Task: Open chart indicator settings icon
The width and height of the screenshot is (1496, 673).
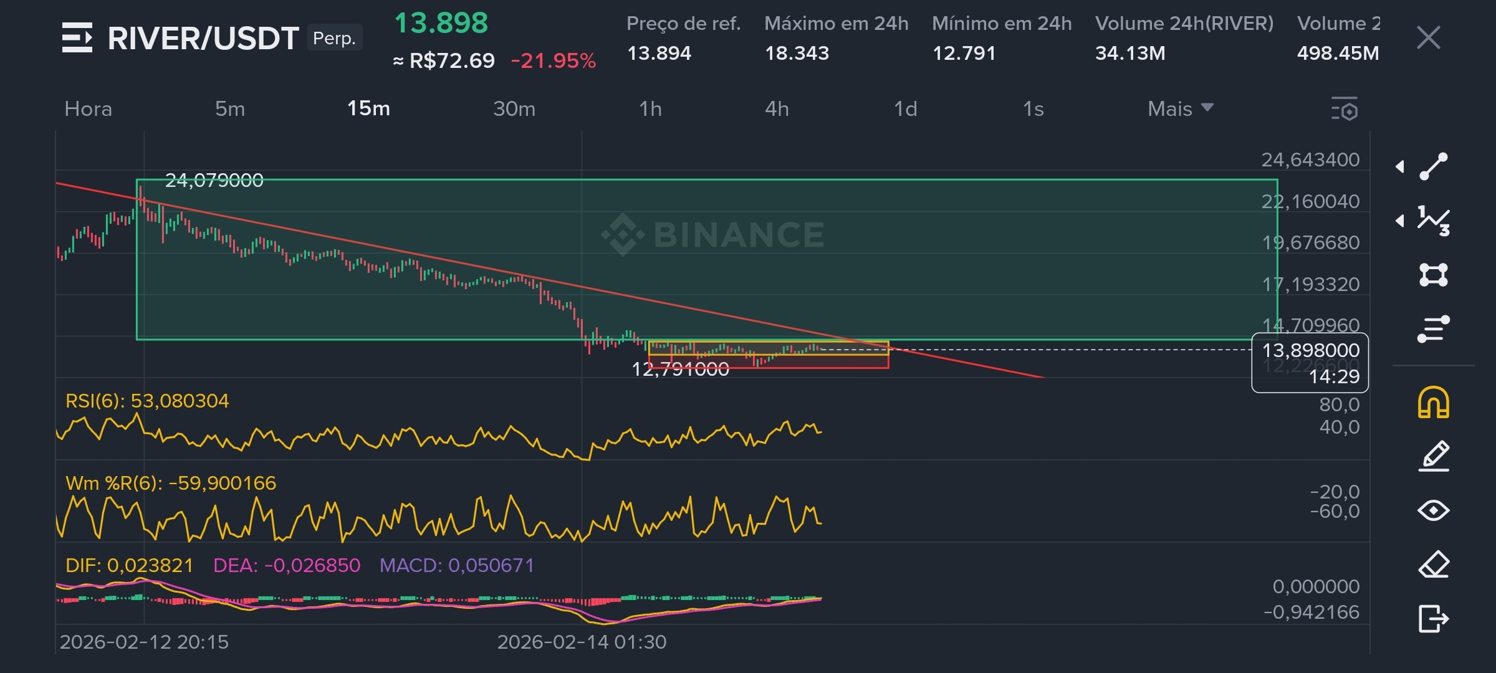Action: tap(1345, 109)
